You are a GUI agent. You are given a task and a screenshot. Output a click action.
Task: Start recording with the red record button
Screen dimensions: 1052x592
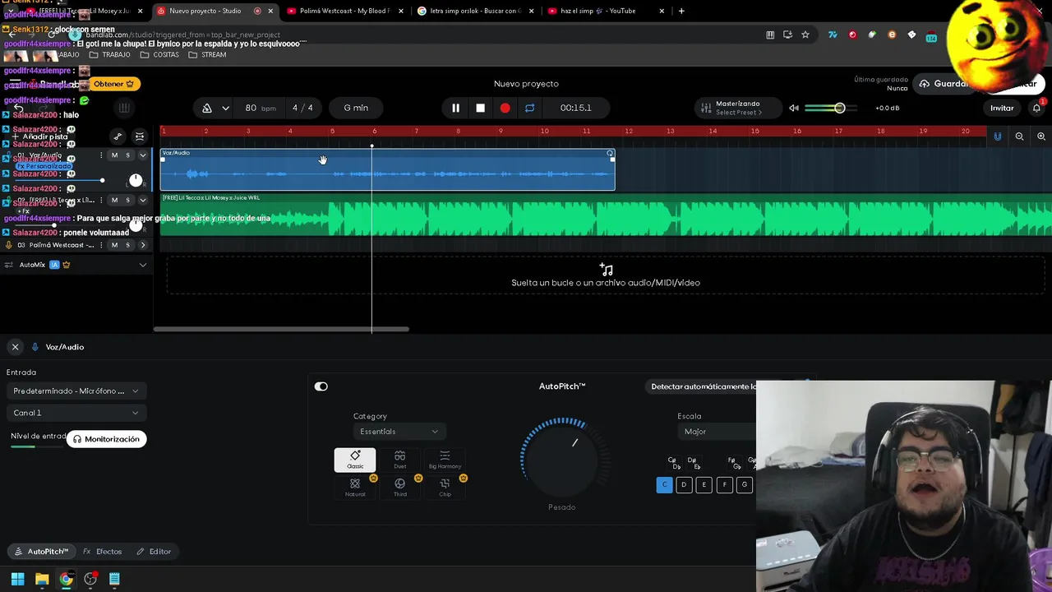point(505,108)
